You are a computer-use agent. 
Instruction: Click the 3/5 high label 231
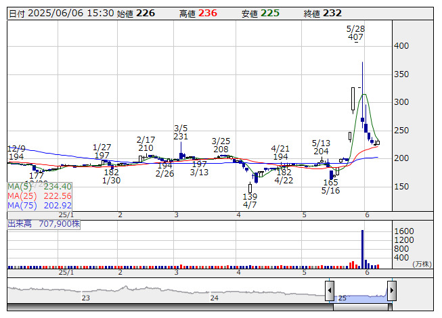point(181,137)
